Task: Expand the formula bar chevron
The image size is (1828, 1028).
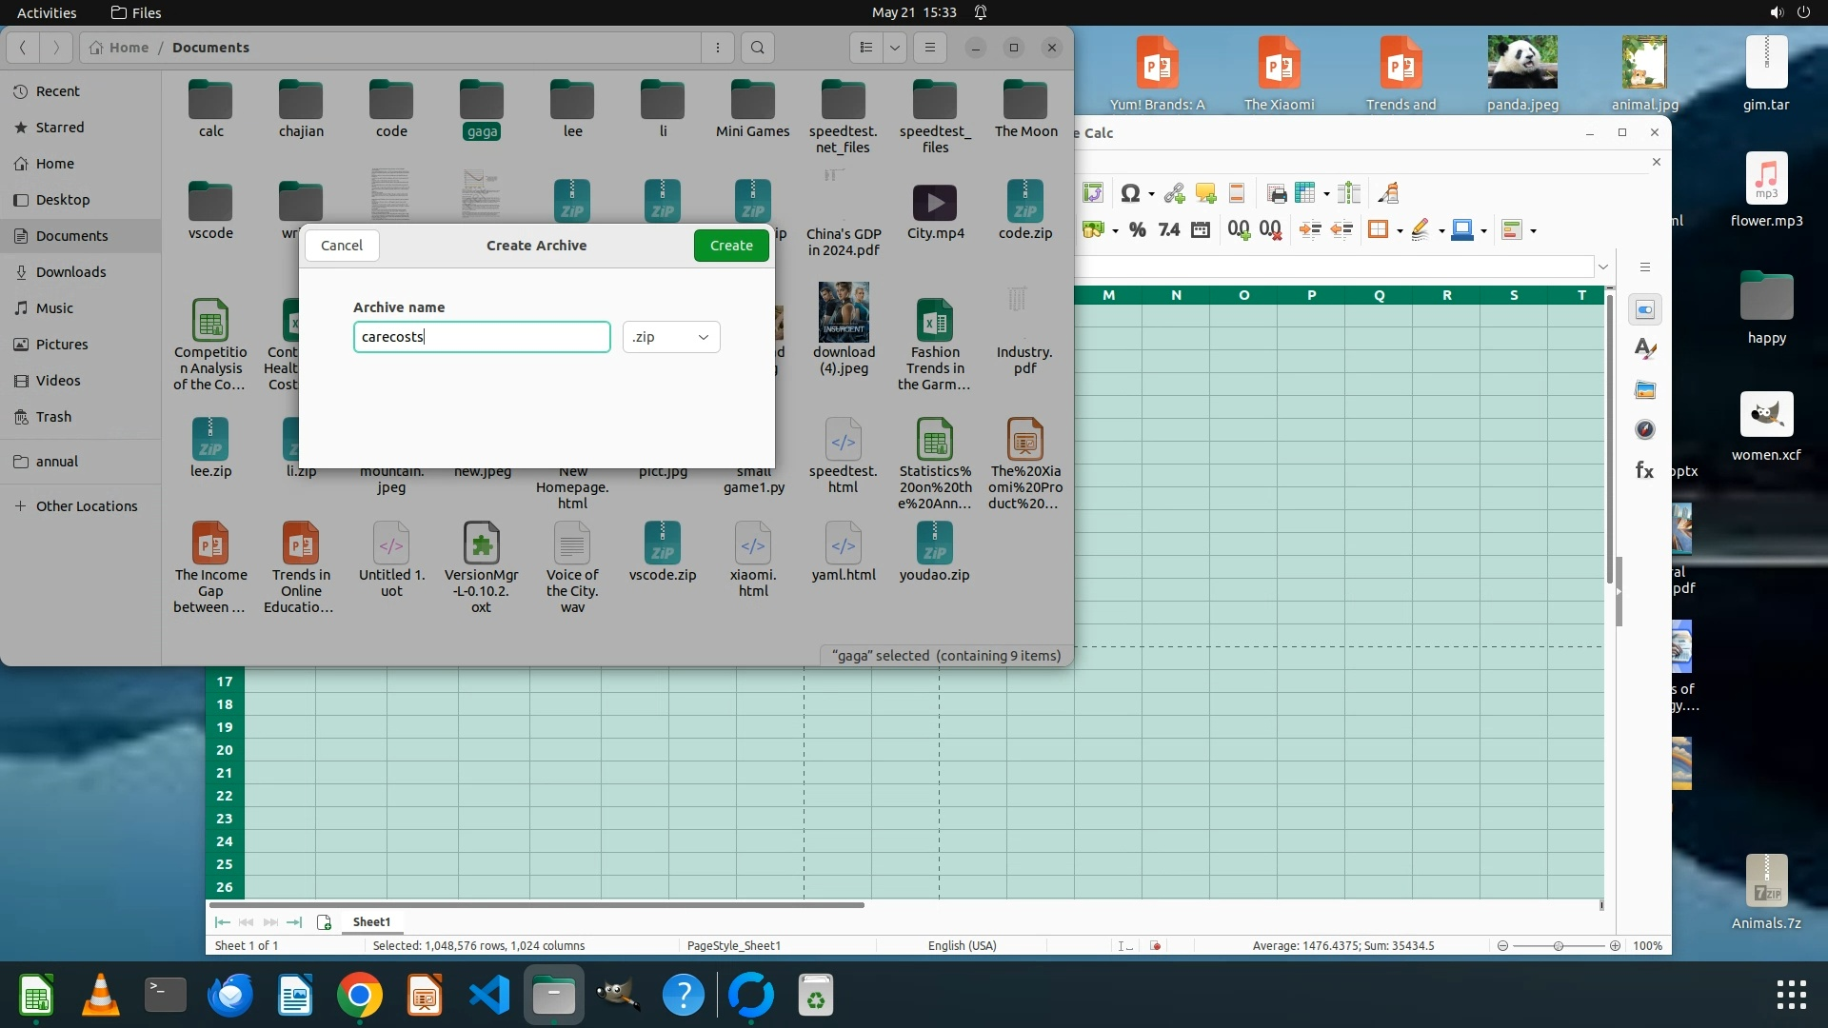Action: [1603, 267]
